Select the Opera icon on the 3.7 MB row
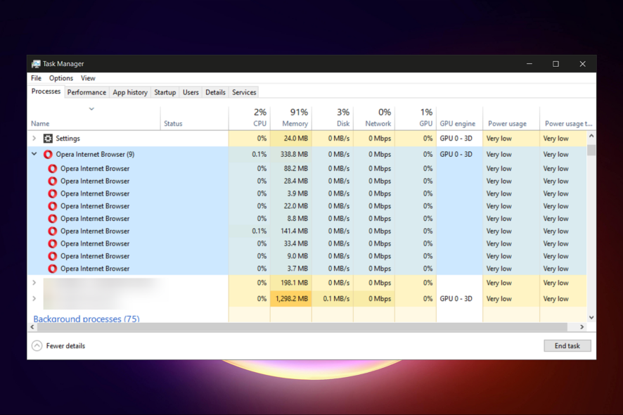Image resolution: width=623 pixels, height=415 pixels. [x=53, y=269]
